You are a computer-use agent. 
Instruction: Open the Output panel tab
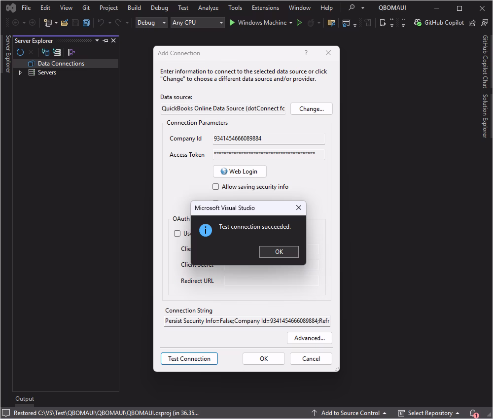point(25,399)
